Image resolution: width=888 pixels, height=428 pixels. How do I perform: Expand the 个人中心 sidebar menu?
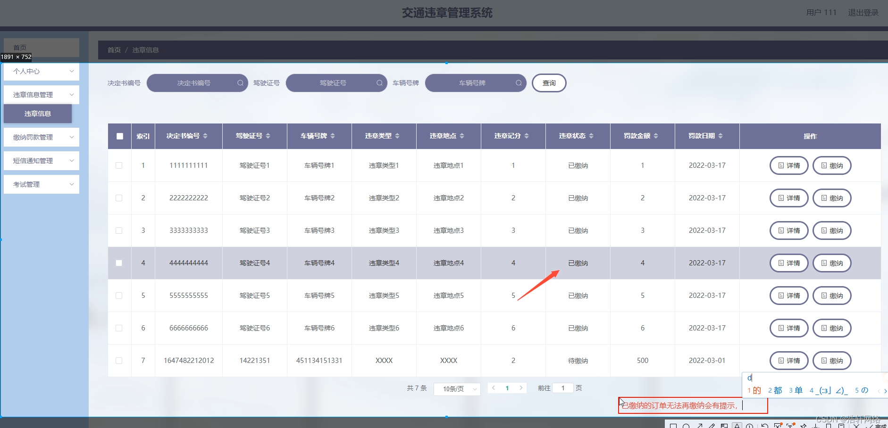coord(41,71)
